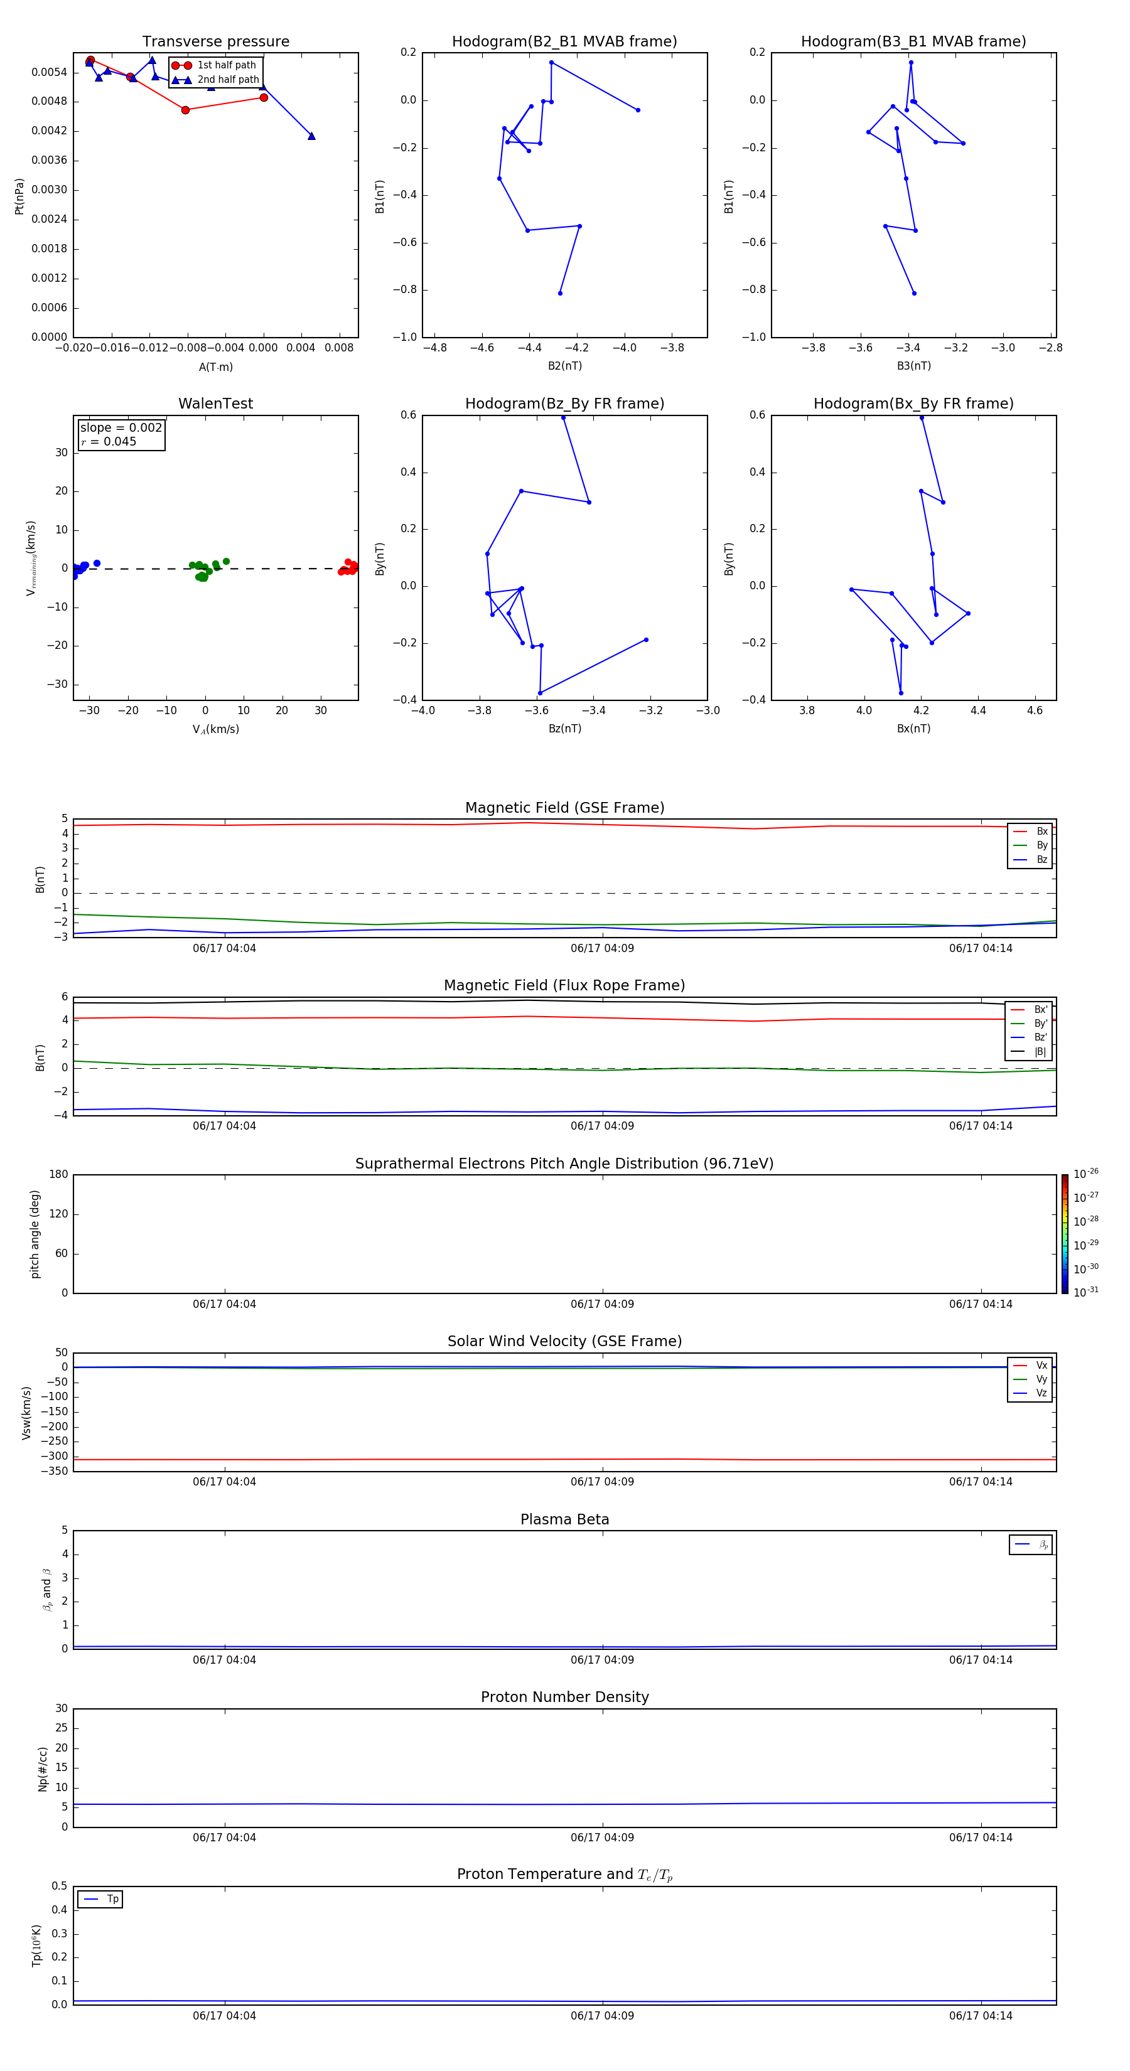Click the "B3(nT)" x-axis label
The width and height of the screenshot is (1130, 2071).
[x=913, y=366]
